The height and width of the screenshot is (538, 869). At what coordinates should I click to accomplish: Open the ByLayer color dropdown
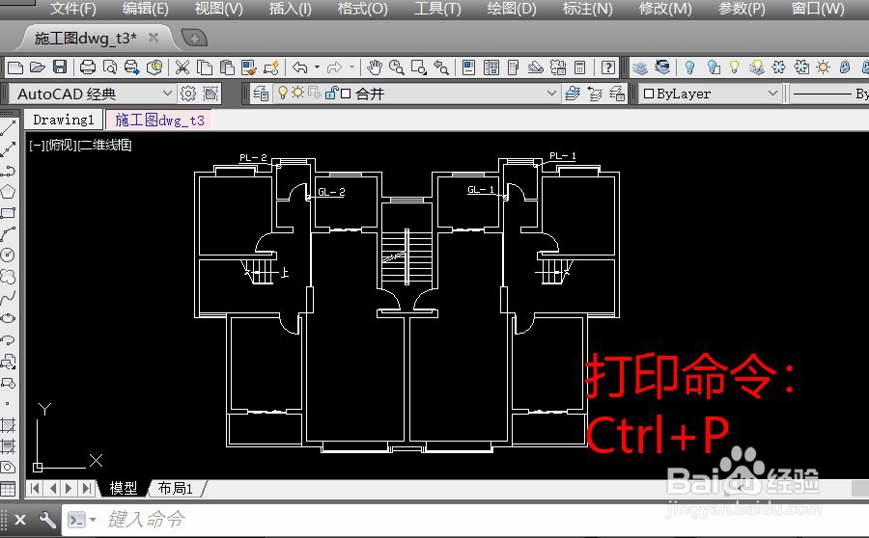coord(773,94)
